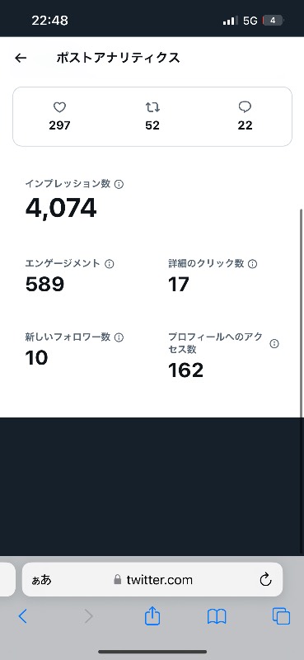Image resolution: width=304 pixels, height=660 pixels.
Task: Open ぁあ reader and text size menu
Action: point(42,580)
